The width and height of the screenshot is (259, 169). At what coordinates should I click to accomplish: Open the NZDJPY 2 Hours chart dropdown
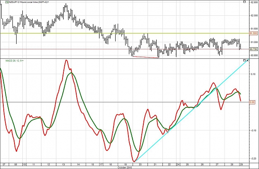[47, 2]
